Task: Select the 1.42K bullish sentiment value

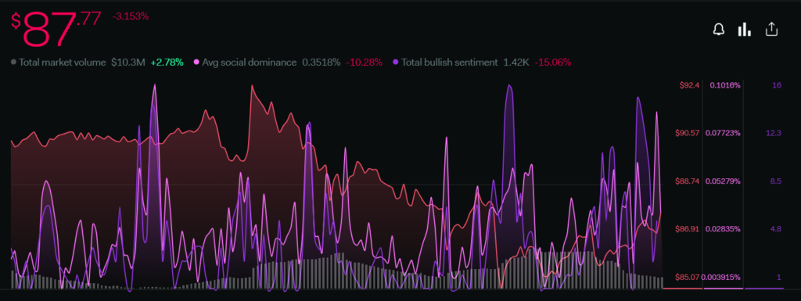Action: pos(516,63)
